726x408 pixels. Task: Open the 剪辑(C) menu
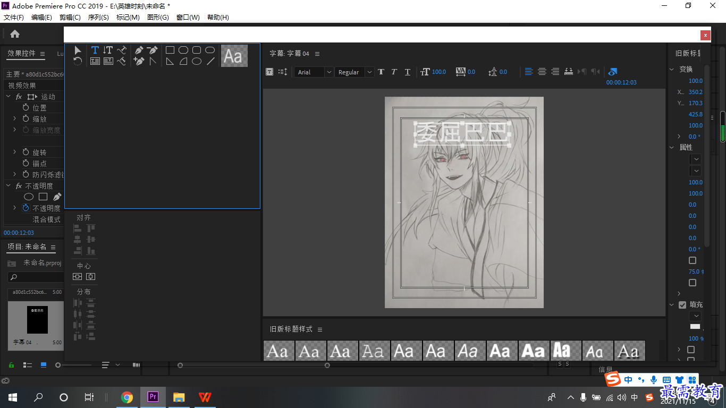pos(70,17)
